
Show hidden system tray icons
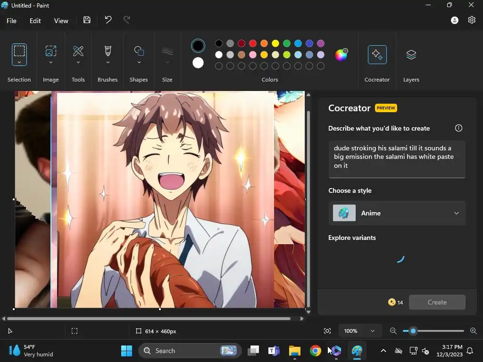(383, 351)
